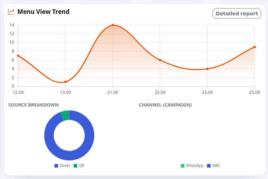This screenshot has width=268, height=179.
Task: Click the 25.09 x-axis date label
Action: (254, 92)
